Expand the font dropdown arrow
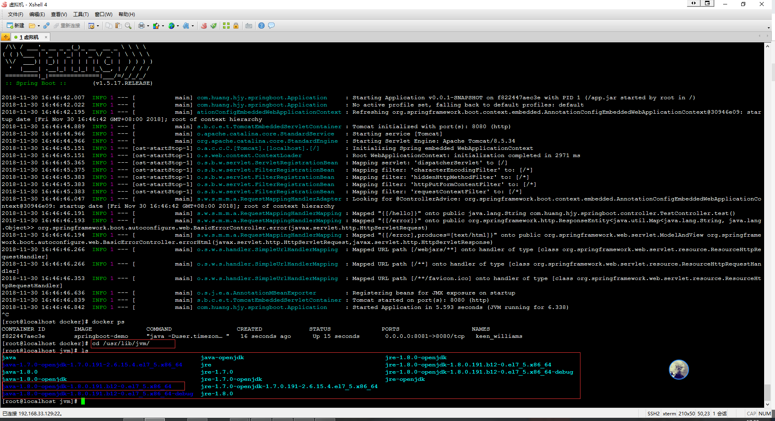 [x=193, y=26]
